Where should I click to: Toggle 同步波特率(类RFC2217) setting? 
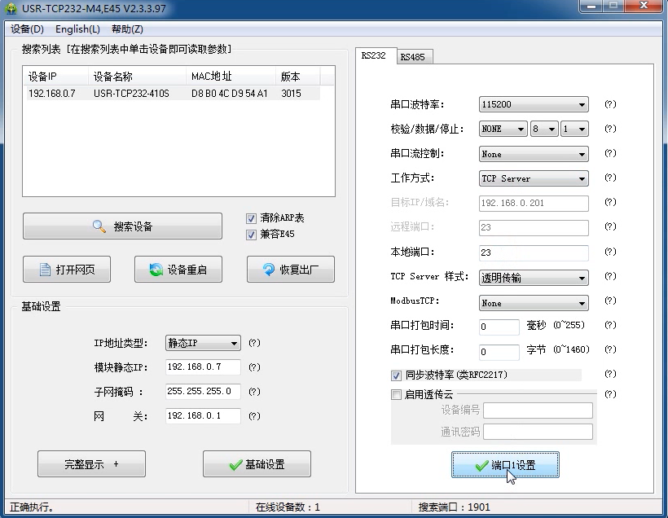click(x=396, y=375)
